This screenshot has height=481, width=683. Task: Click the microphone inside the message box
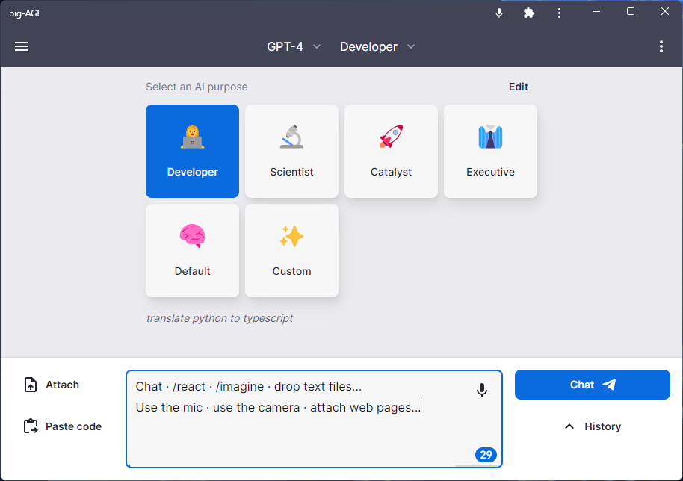pos(482,390)
